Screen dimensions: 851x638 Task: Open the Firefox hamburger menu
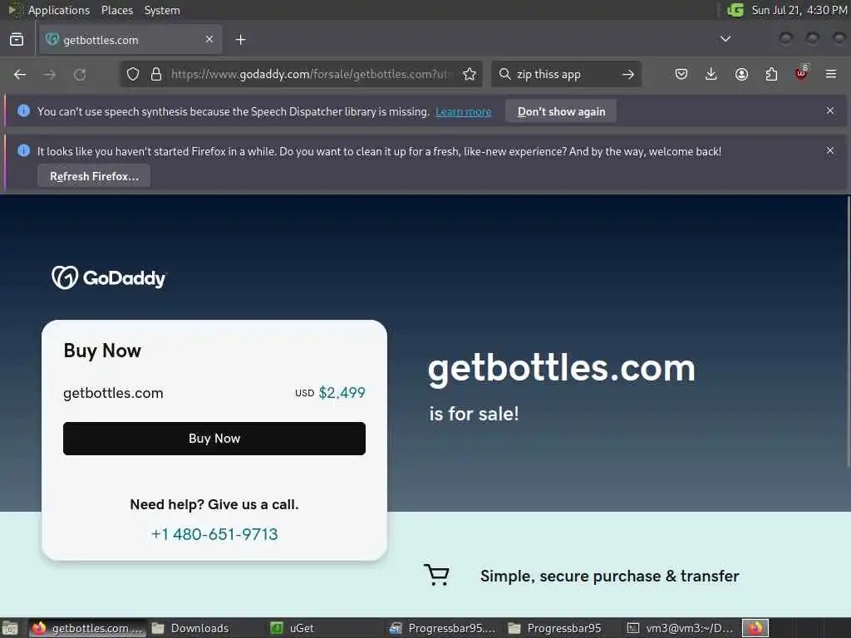coord(831,74)
